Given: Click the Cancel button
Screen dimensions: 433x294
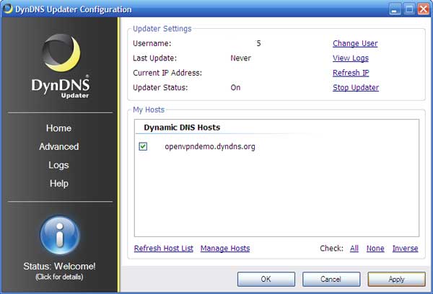Looking at the screenshot, I should coord(331,279).
